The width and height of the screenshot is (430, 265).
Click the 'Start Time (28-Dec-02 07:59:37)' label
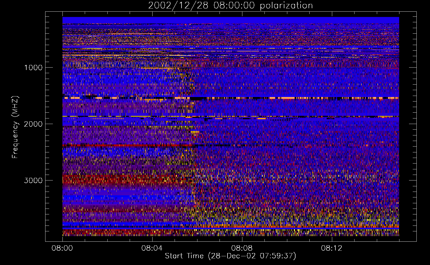(230, 256)
